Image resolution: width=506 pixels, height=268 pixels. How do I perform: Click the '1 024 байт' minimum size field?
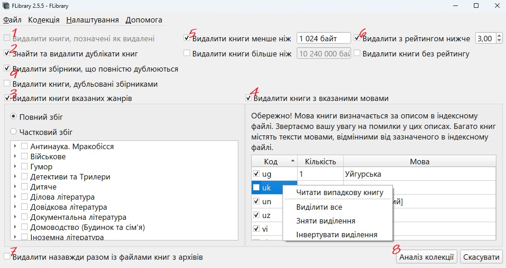[323, 38]
